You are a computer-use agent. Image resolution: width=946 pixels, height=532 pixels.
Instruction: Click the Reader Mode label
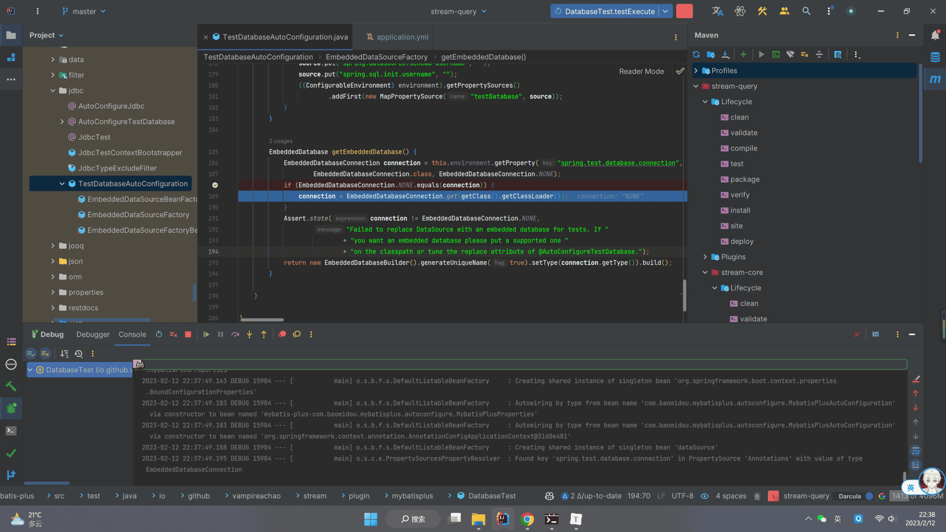tap(641, 71)
